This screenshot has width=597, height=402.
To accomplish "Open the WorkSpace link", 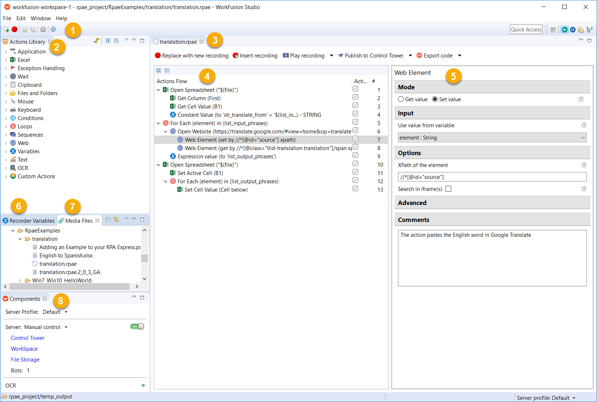I will (x=24, y=349).
